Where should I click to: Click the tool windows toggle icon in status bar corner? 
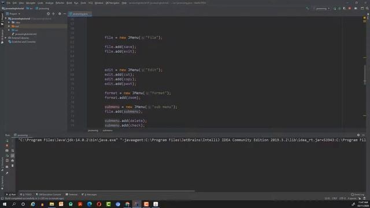2,199
